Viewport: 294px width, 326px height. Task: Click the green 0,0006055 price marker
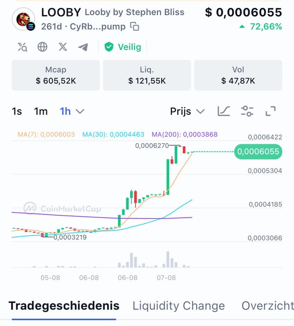click(258, 152)
